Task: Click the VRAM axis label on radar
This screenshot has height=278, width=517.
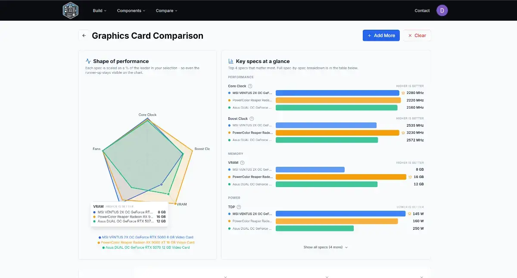Action: [182, 204]
